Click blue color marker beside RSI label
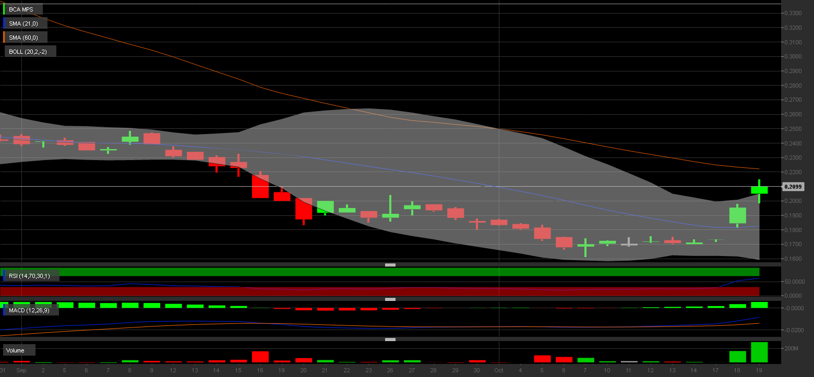This screenshot has height=377, width=814. point(4,275)
